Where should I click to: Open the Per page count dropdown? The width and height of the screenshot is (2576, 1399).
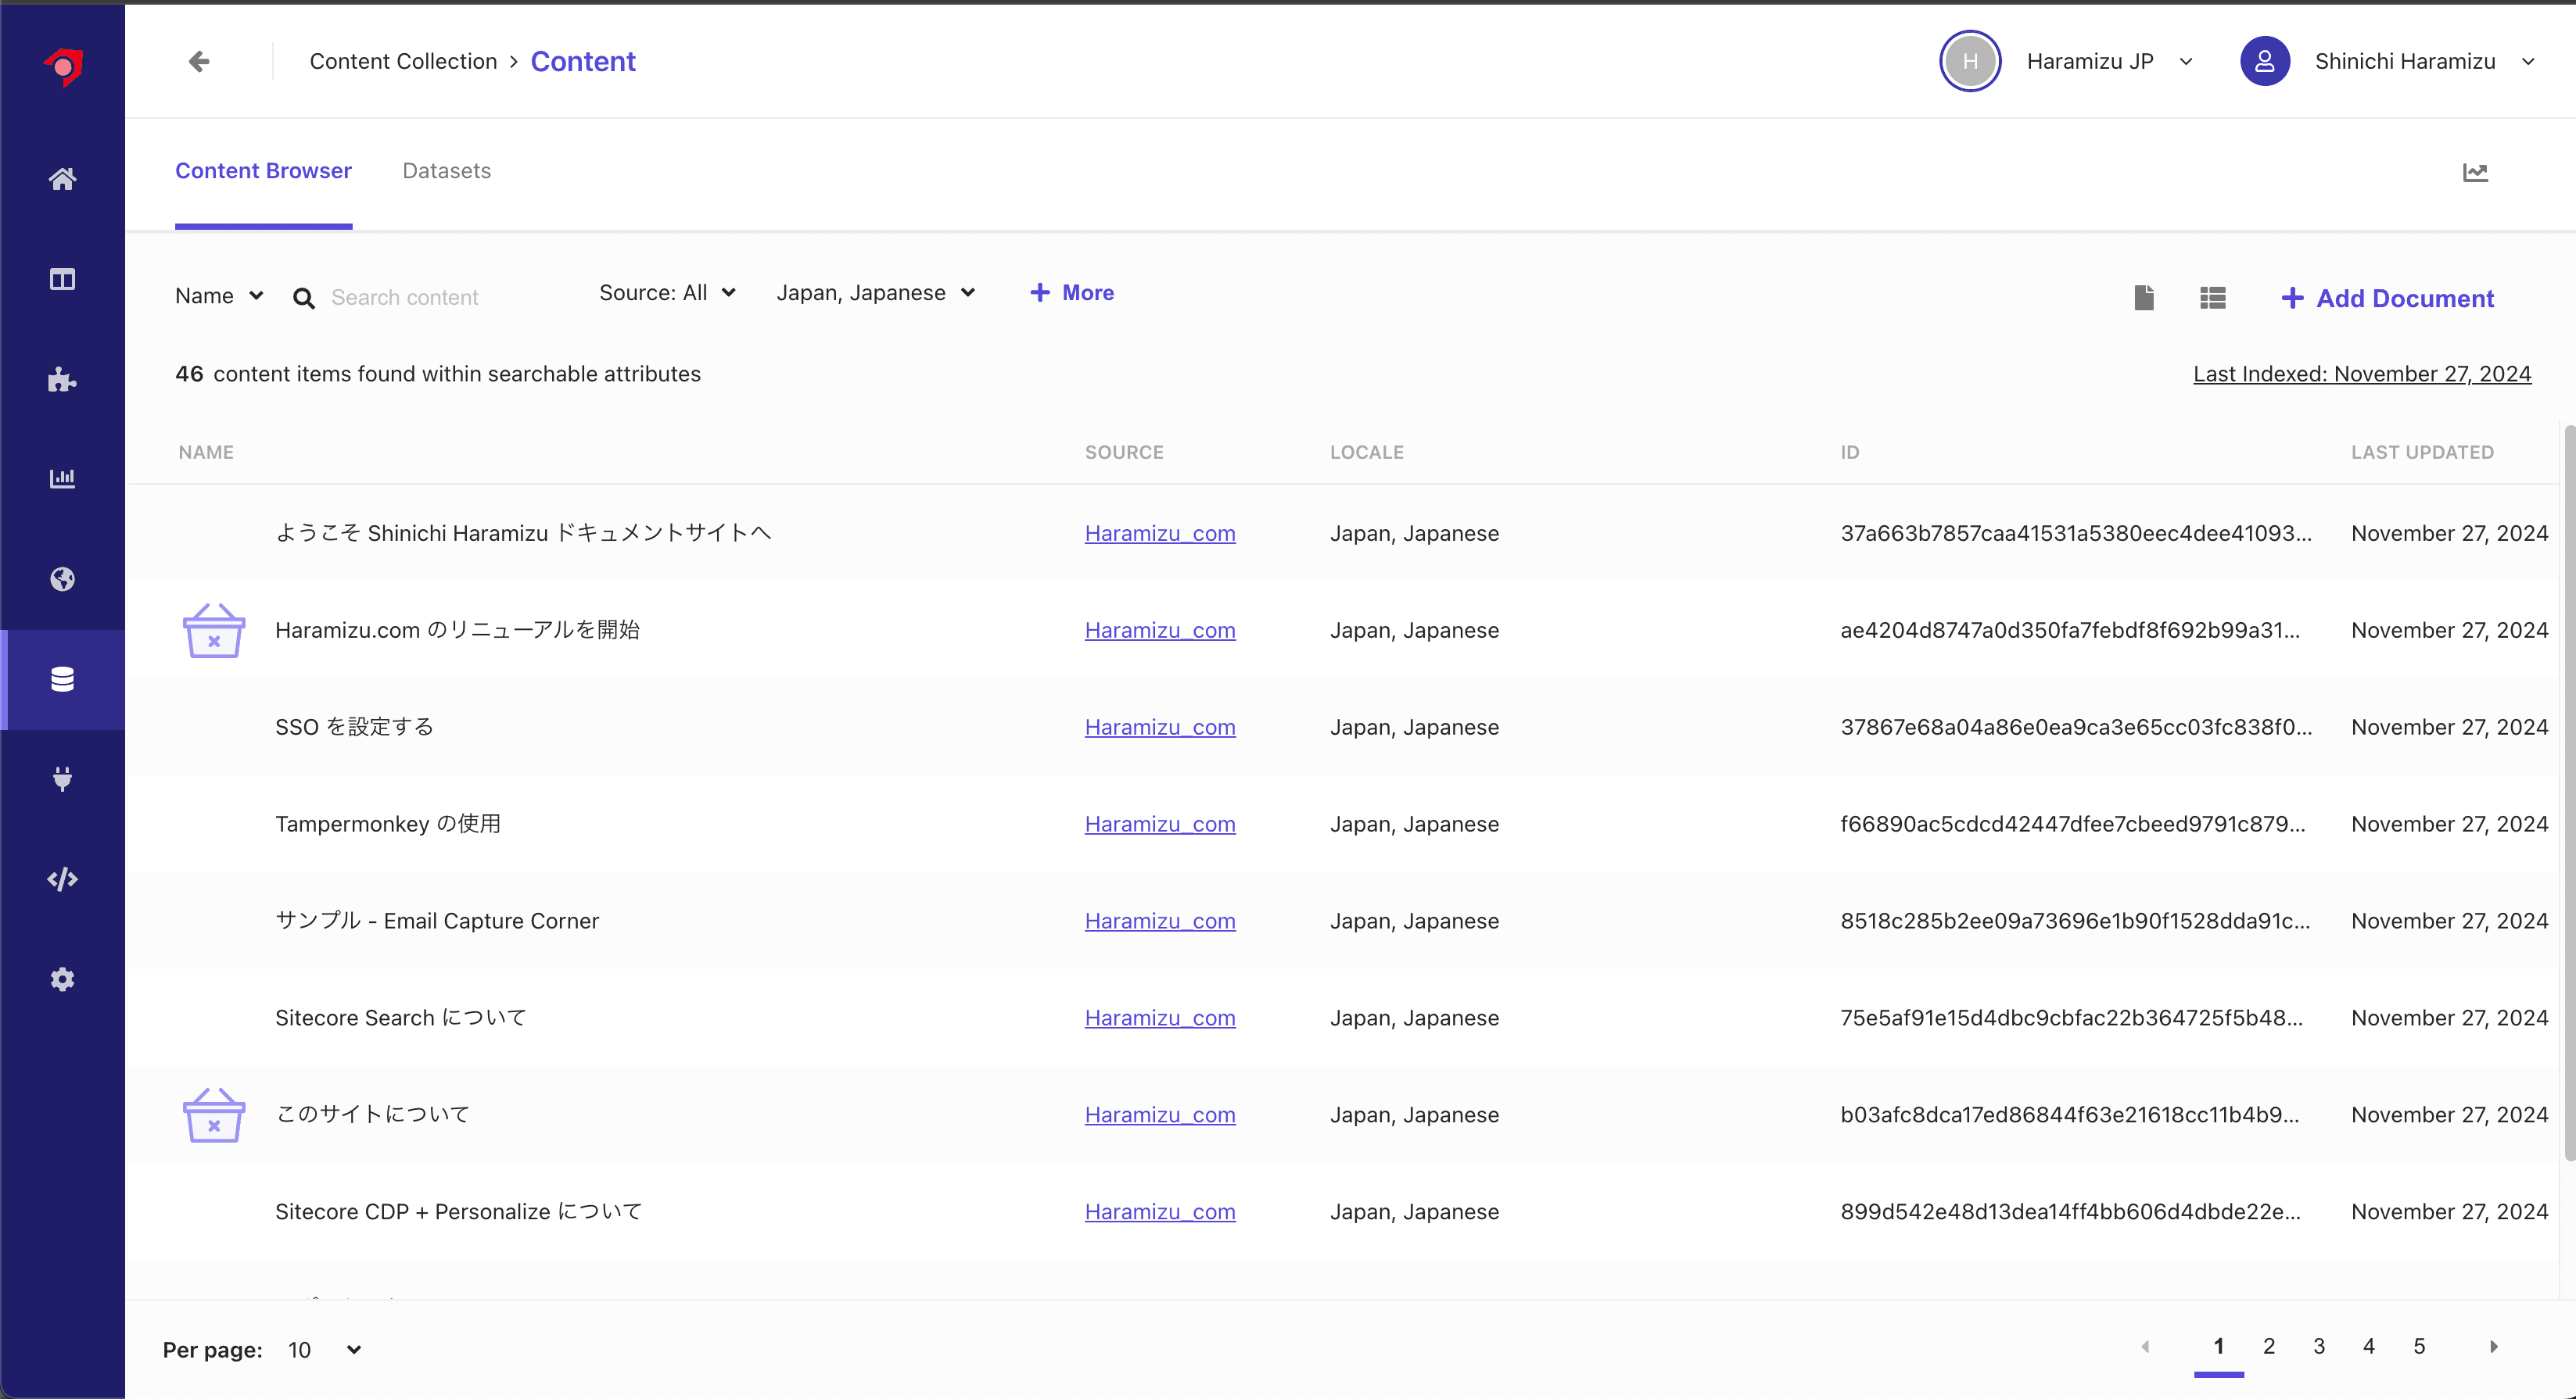click(324, 1350)
